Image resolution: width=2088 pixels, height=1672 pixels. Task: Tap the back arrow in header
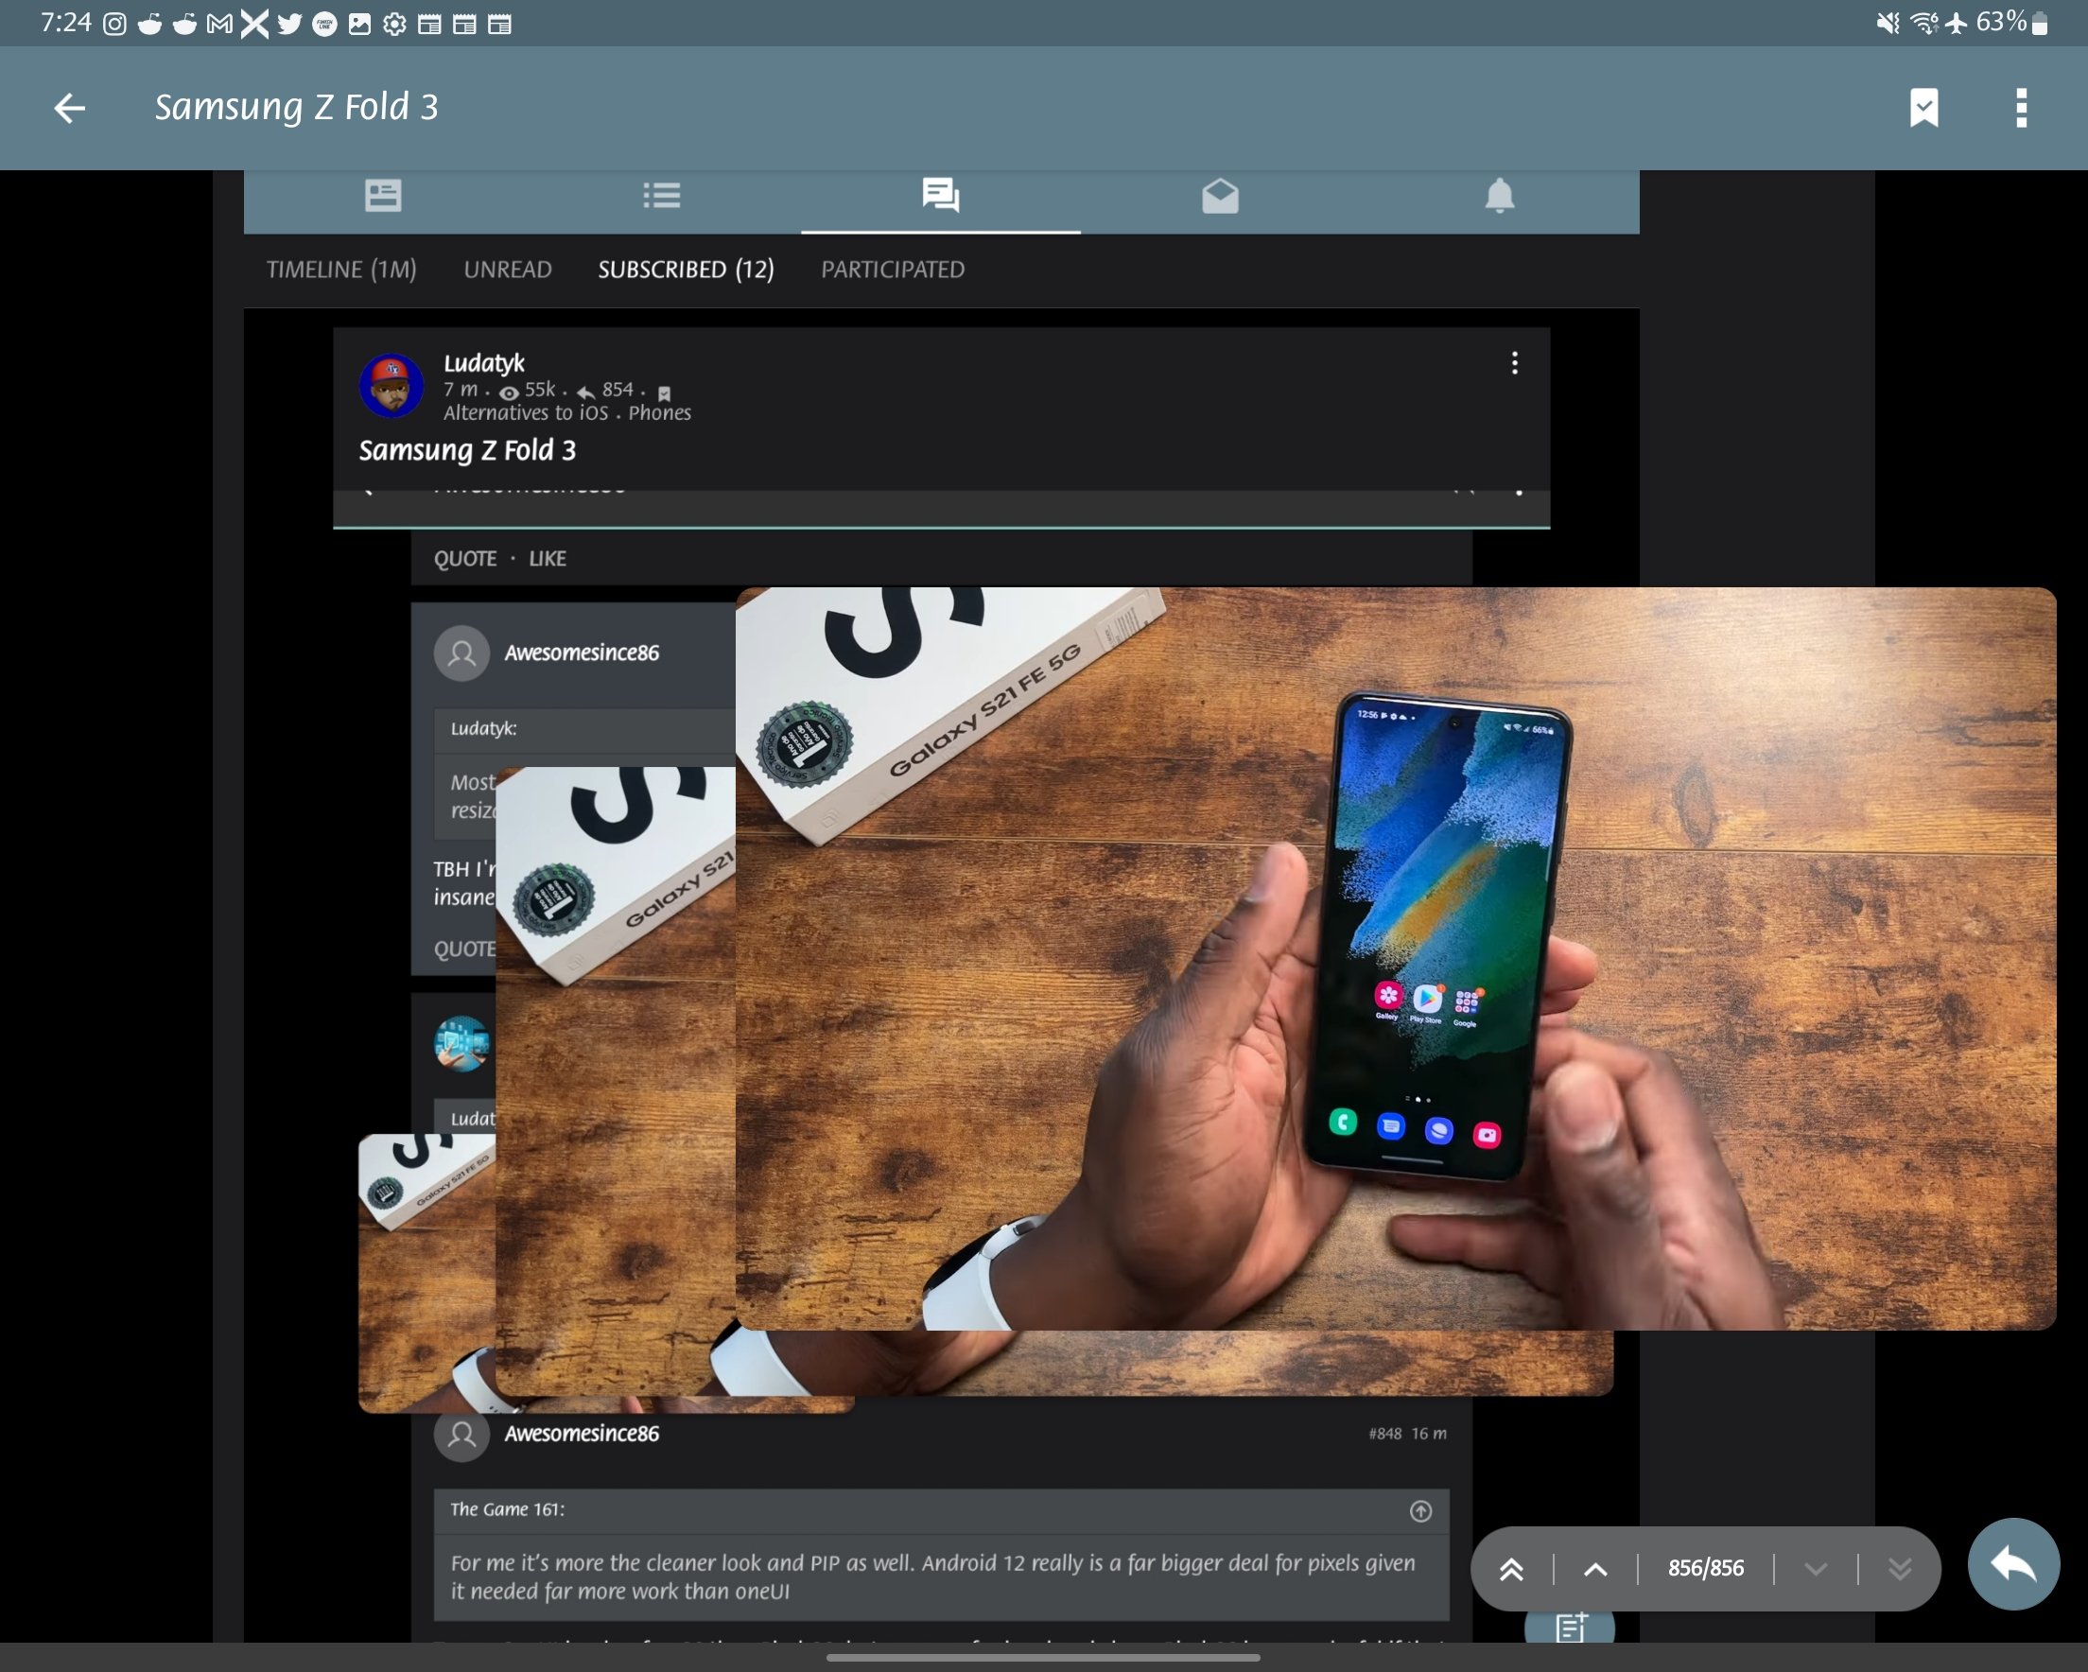click(x=69, y=108)
